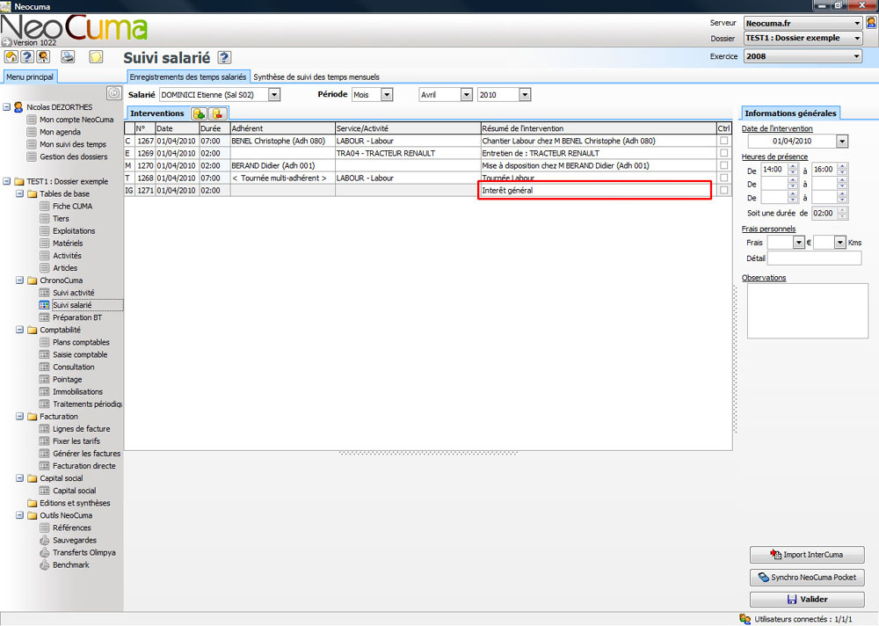Click inside the Observations text area
Image resolution: width=879 pixels, height=626 pixels.
807,310
